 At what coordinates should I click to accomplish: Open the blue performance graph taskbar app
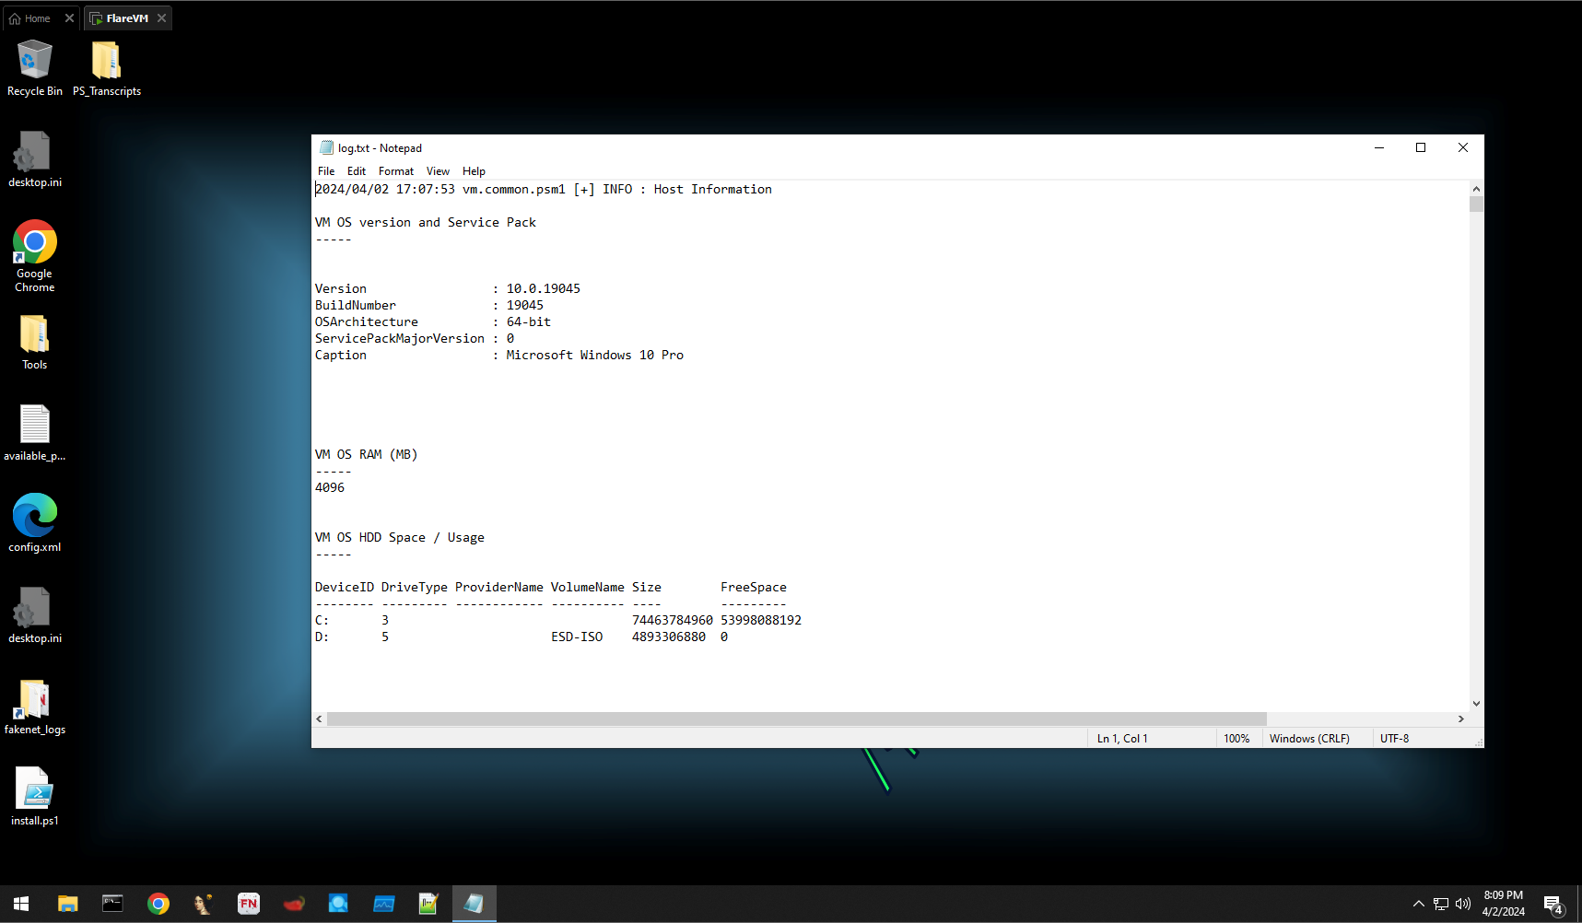pyautogui.click(x=384, y=904)
